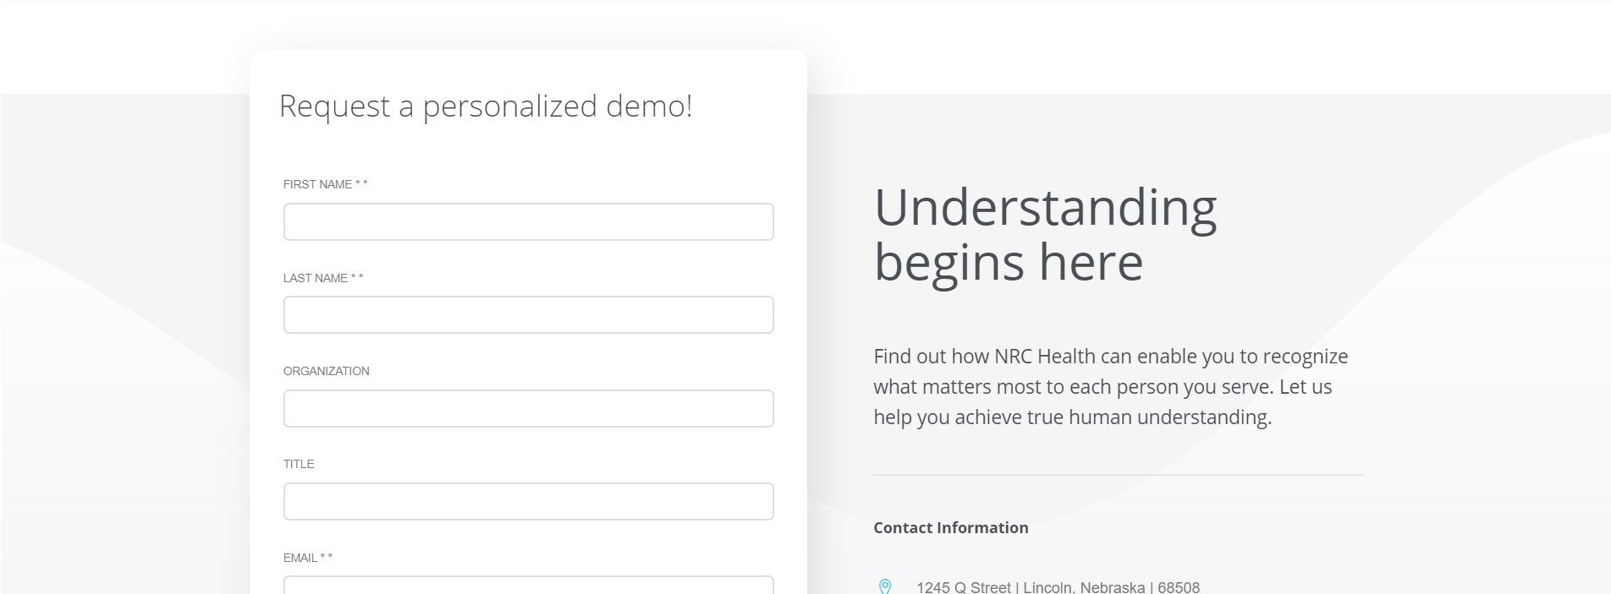Click into the First Name input field

pos(528,221)
